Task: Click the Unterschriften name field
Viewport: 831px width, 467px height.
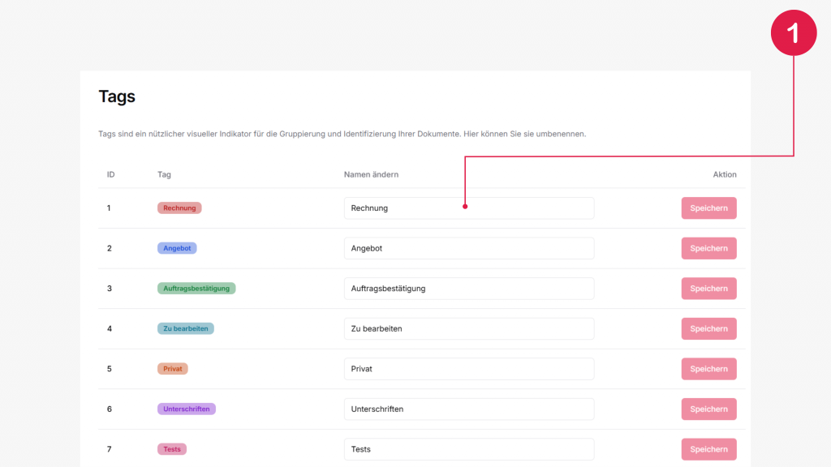Action: [x=468, y=409]
